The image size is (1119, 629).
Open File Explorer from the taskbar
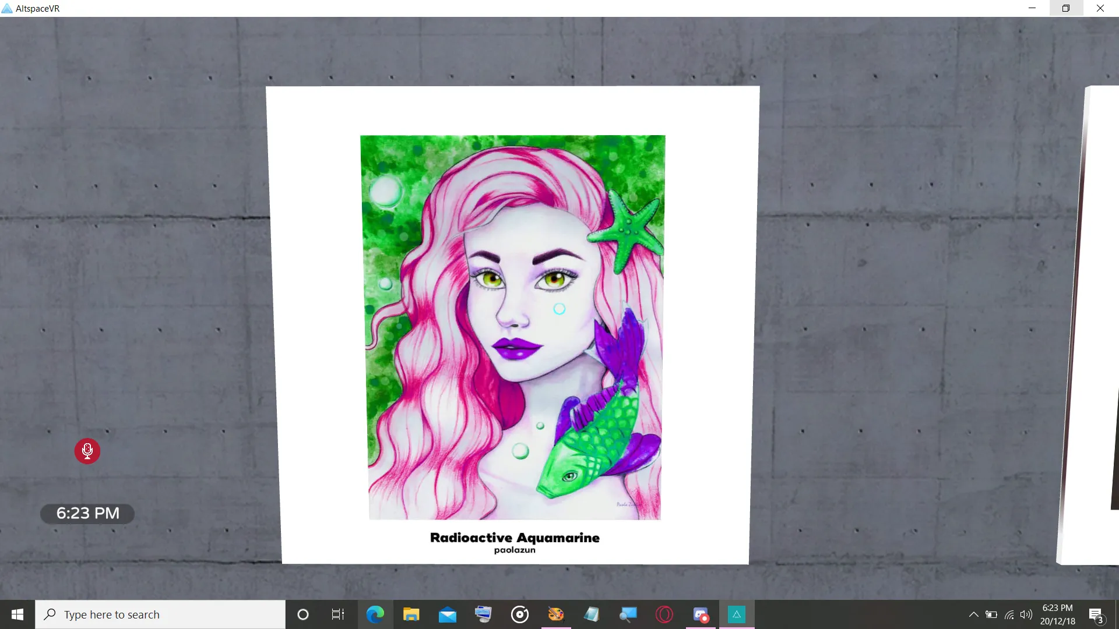pos(411,614)
